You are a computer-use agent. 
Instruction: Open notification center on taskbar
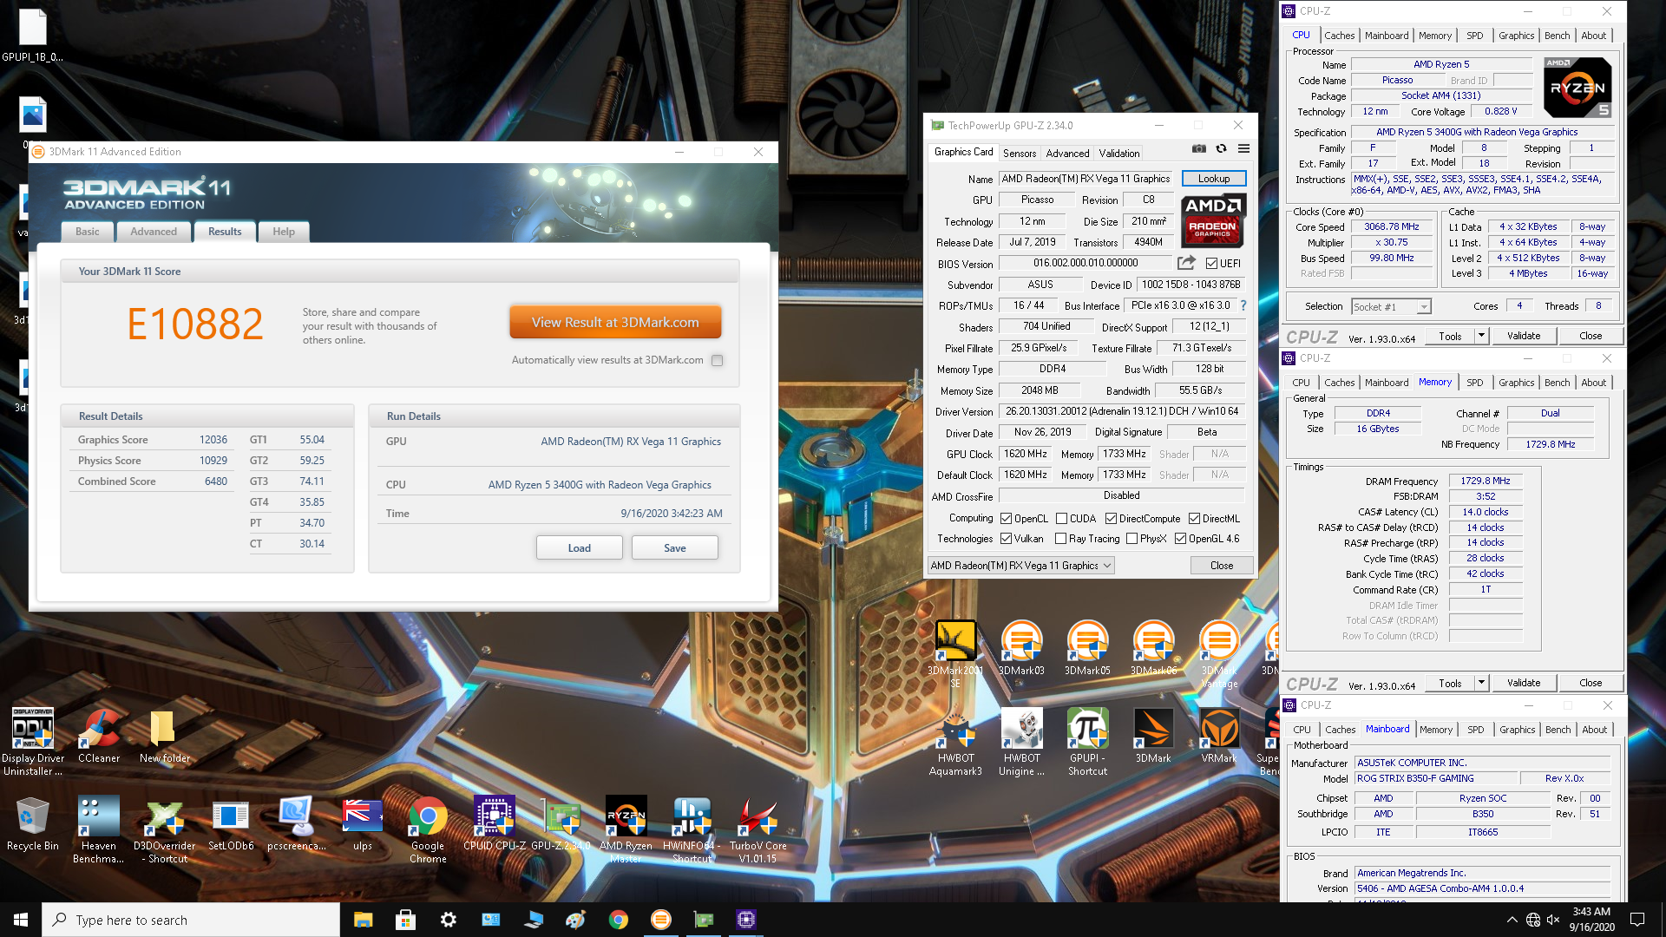pyautogui.click(x=1637, y=920)
